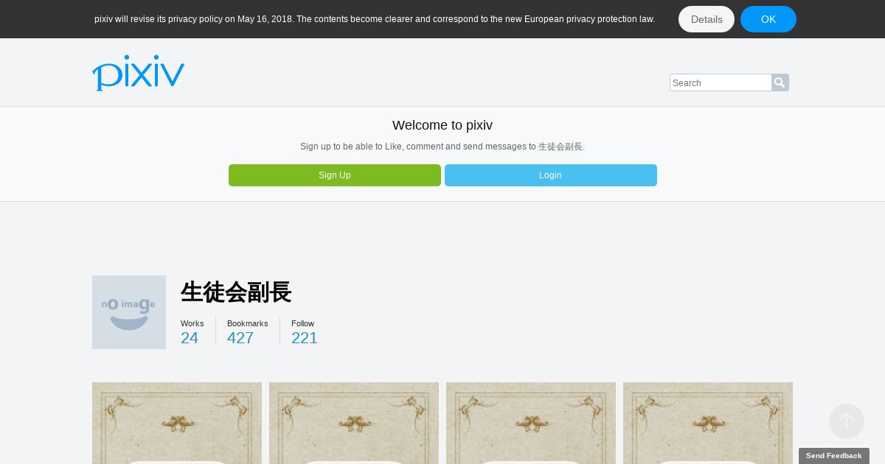Open the third artwork thumbnail

(531, 423)
